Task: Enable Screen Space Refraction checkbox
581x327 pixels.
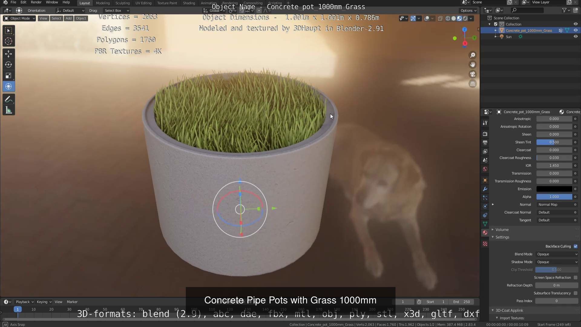Action: [x=576, y=278]
